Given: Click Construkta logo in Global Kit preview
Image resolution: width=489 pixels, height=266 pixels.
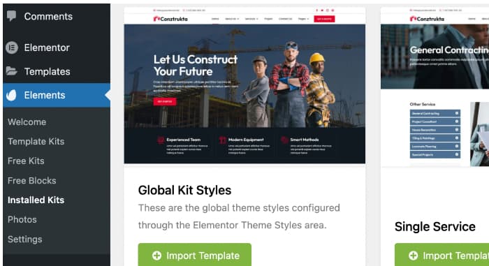Looking at the screenshot, I should pyautogui.click(x=170, y=19).
